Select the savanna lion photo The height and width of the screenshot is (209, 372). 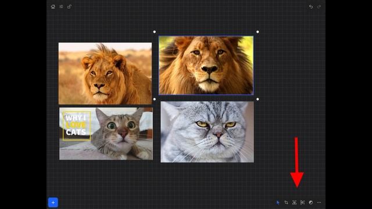[x=105, y=74]
